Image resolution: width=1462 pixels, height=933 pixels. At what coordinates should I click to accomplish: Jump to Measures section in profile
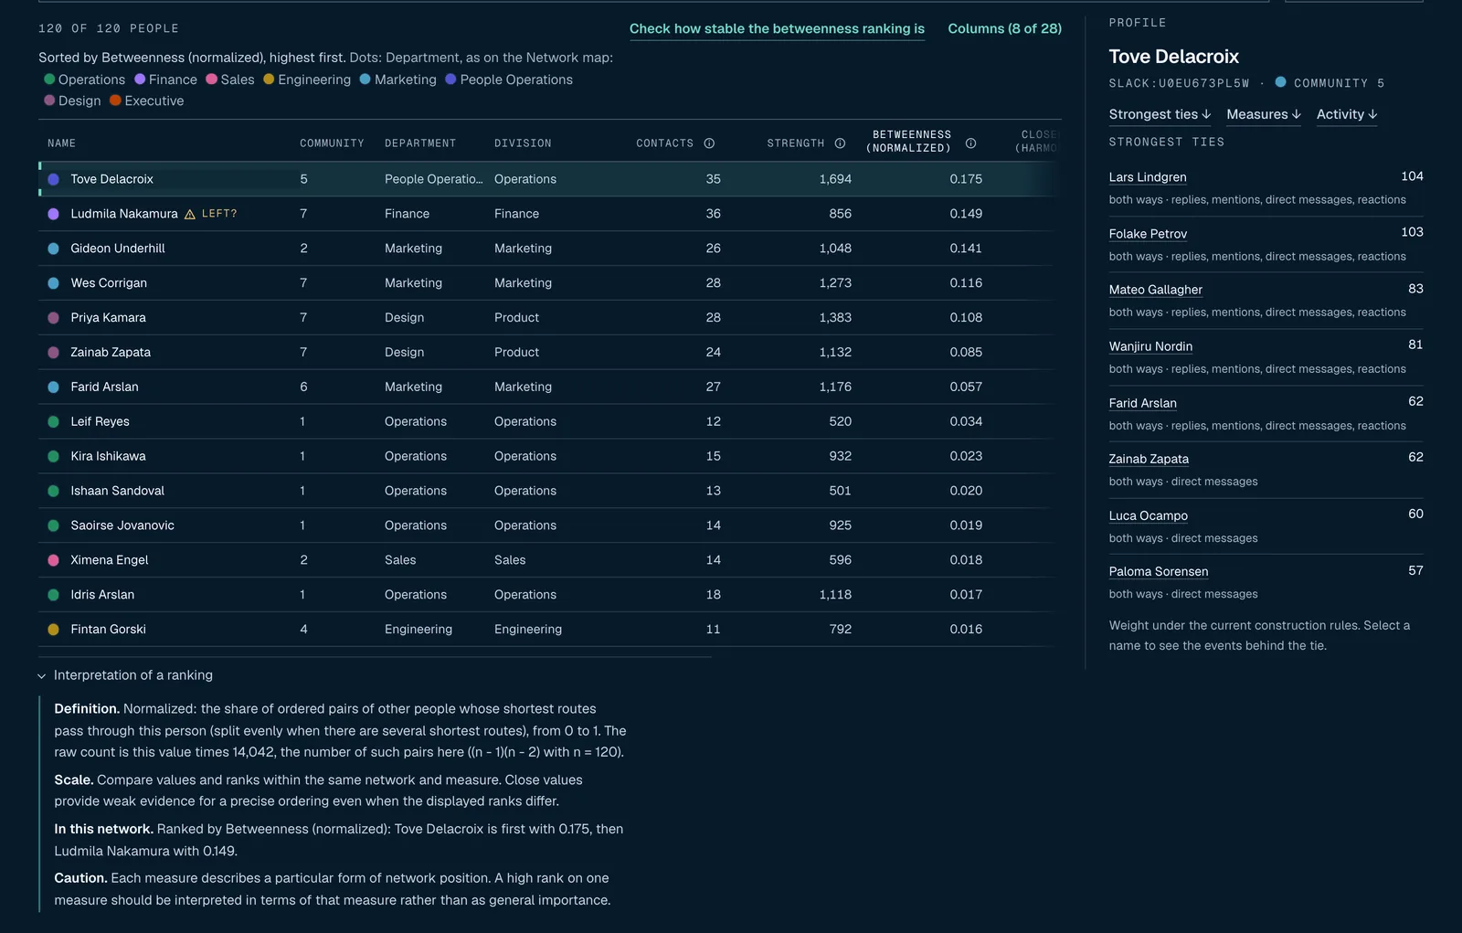(x=1264, y=114)
